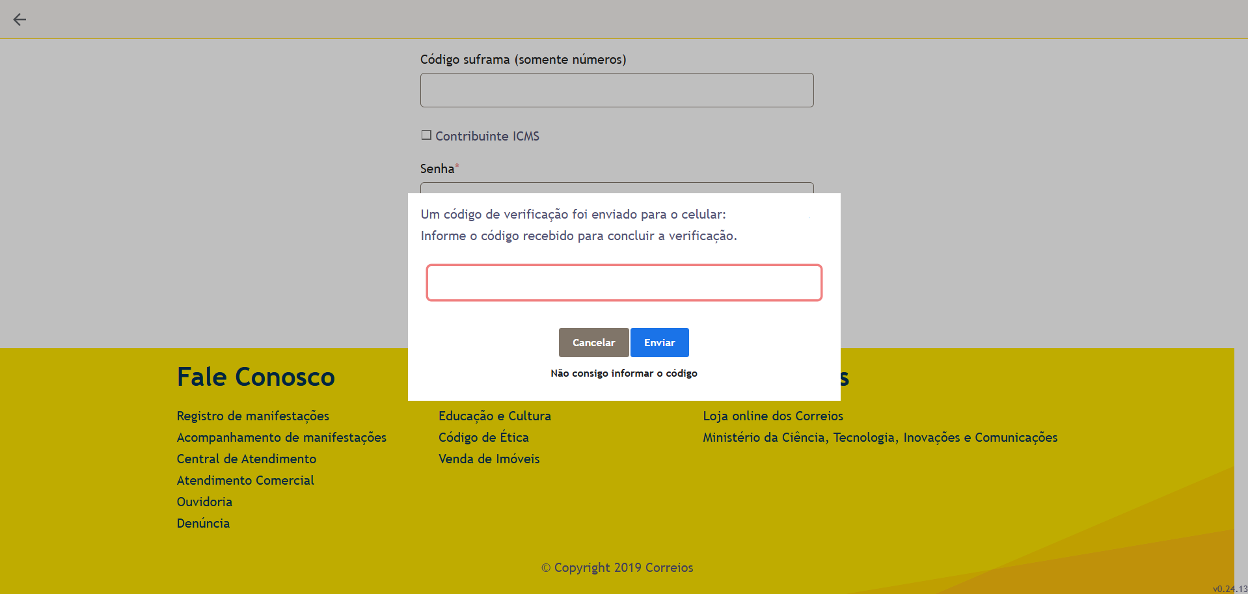Focus the verification code input box
The image size is (1248, 594).
[x=624, y=282]
